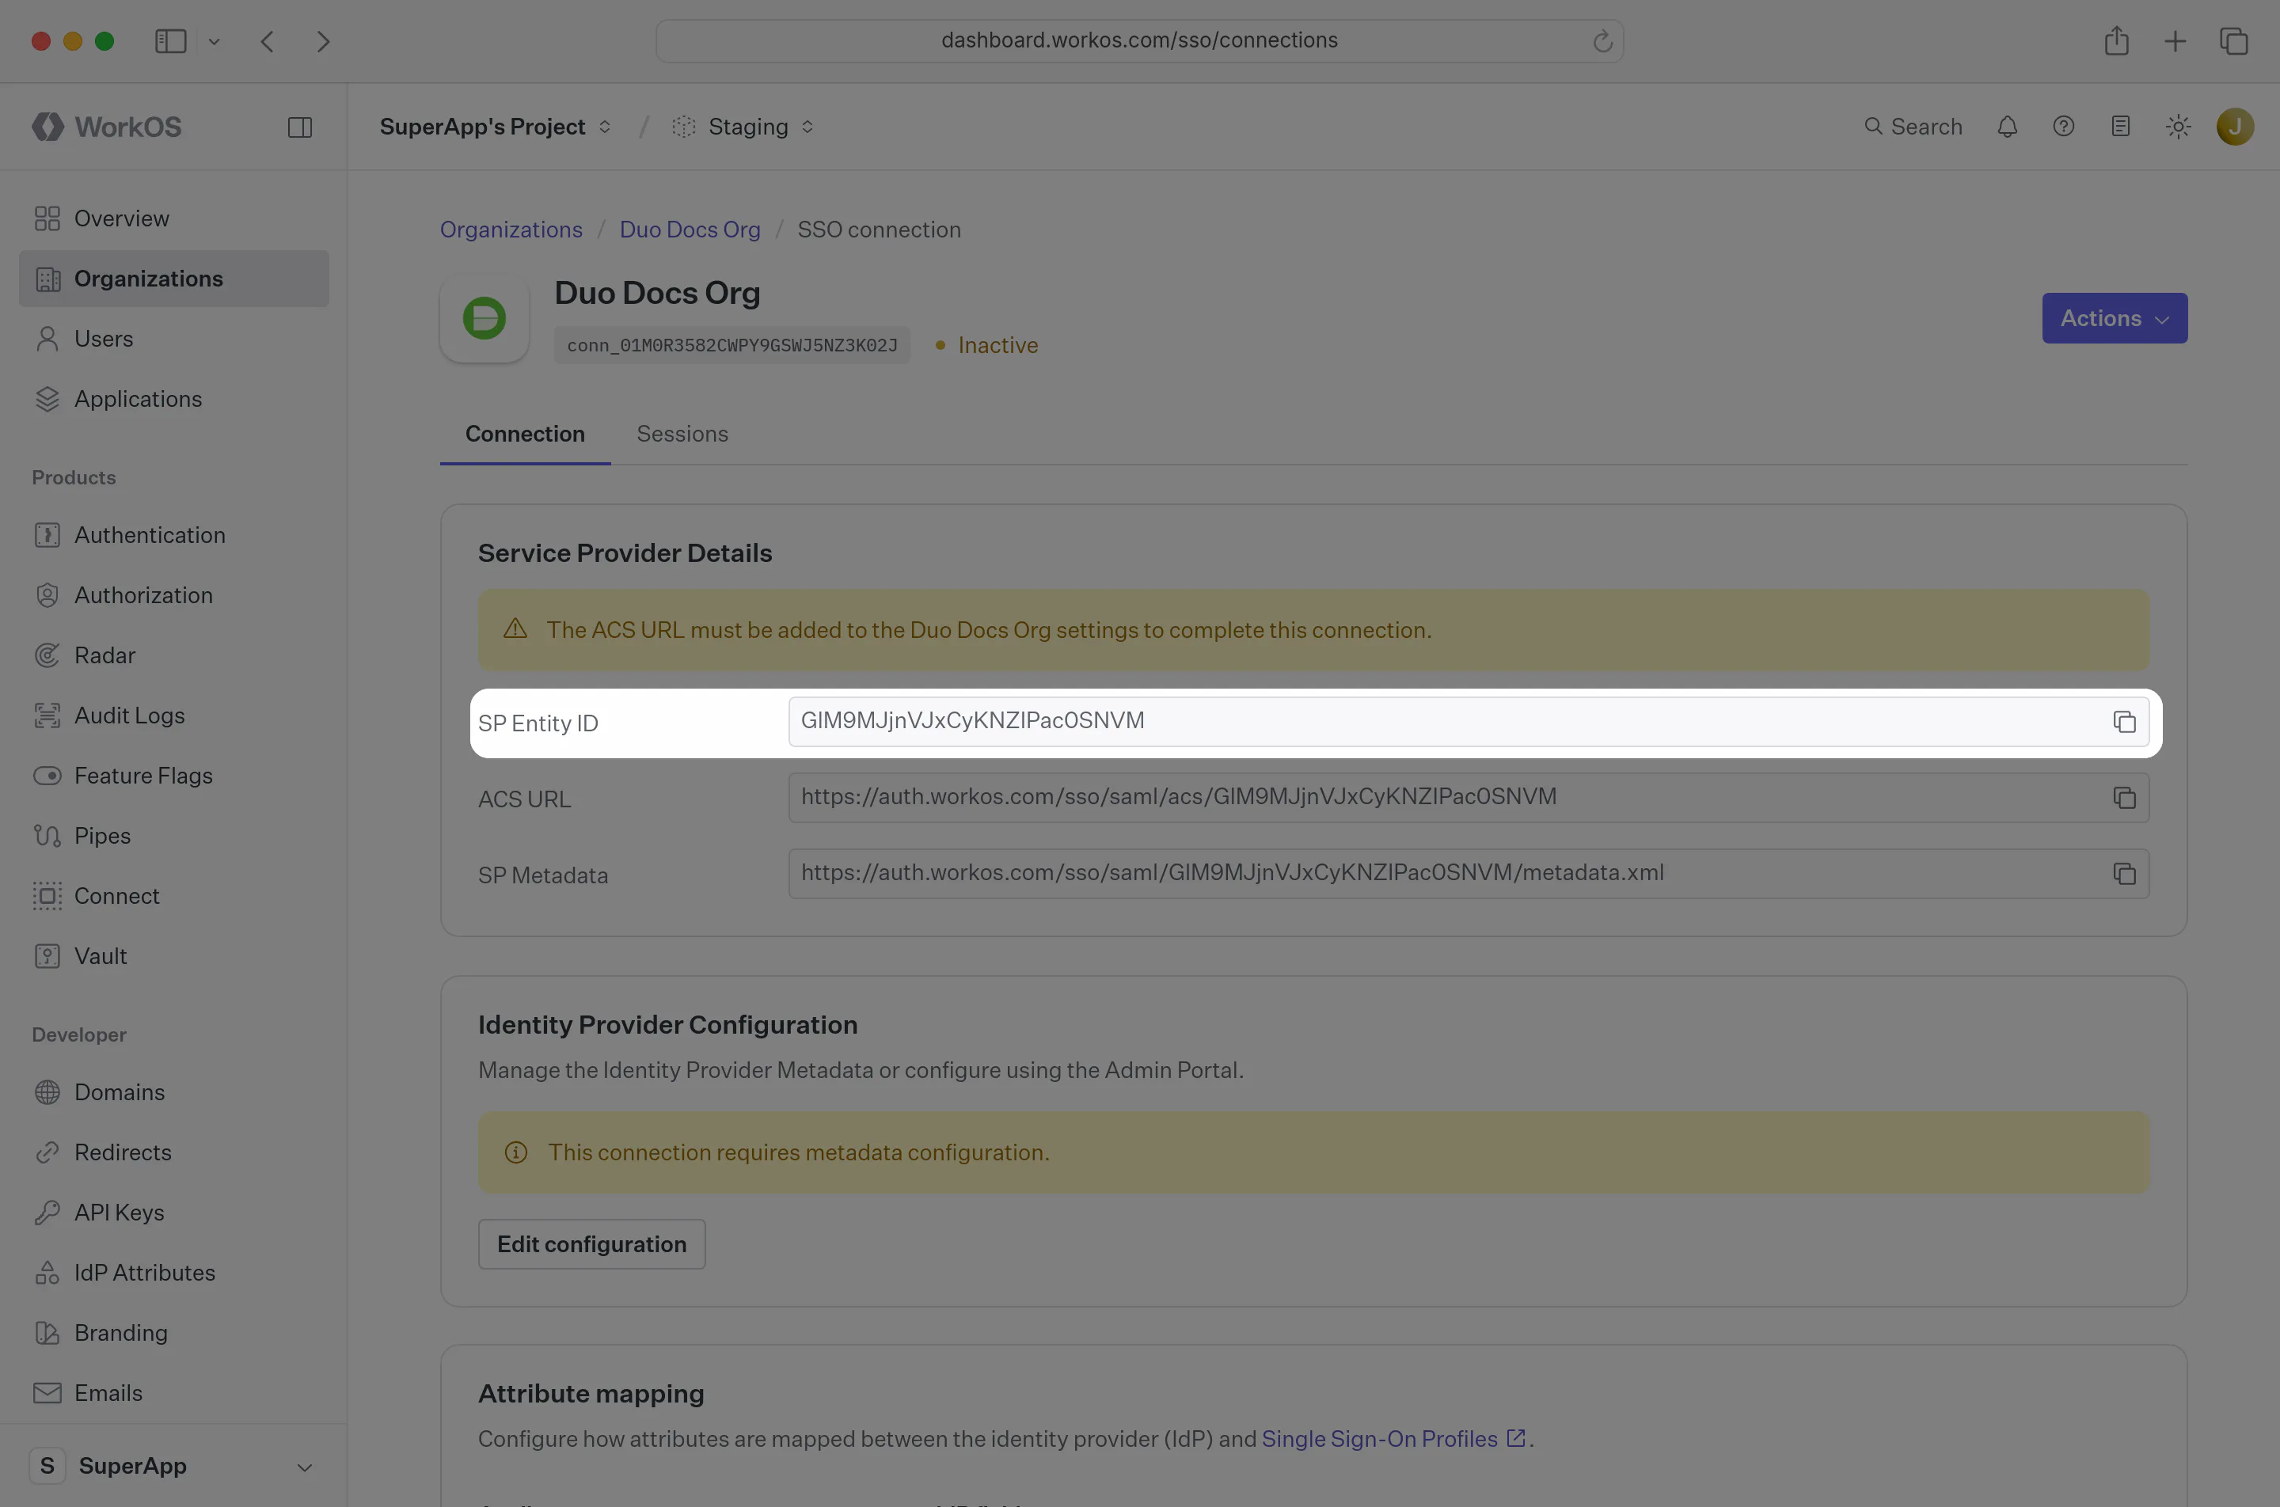This screenshot has width=2280, height=1507.
Task: Open SuperApp's Project dropdown
Action: tap(495, 127)
